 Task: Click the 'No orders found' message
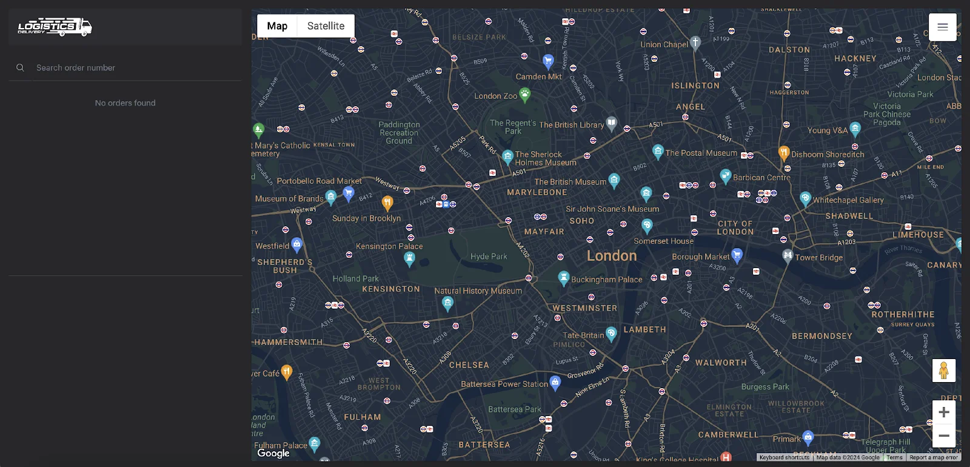125,103
